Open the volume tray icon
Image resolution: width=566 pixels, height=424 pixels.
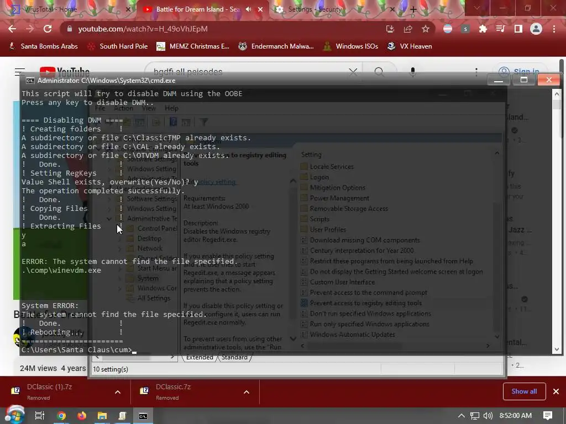(488, 416)
